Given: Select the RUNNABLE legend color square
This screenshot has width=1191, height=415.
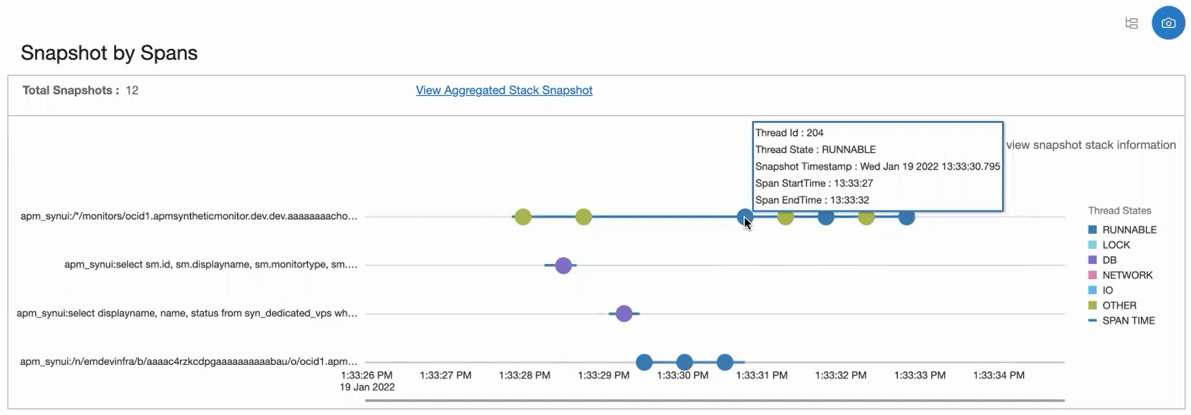Looking at the screenshot, I should tap(1091, 230).
